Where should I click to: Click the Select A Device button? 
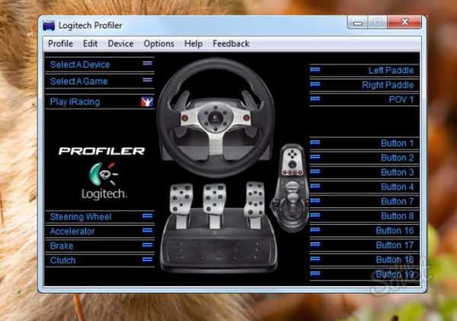100,65
